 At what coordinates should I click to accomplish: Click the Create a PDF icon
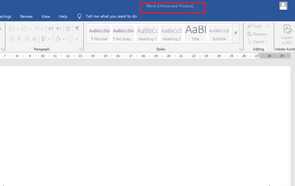pos(287,35)
